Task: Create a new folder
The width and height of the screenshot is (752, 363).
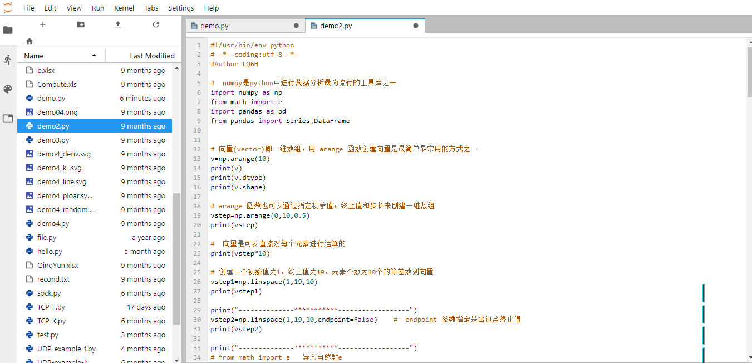Action: (x=81, y=24)
